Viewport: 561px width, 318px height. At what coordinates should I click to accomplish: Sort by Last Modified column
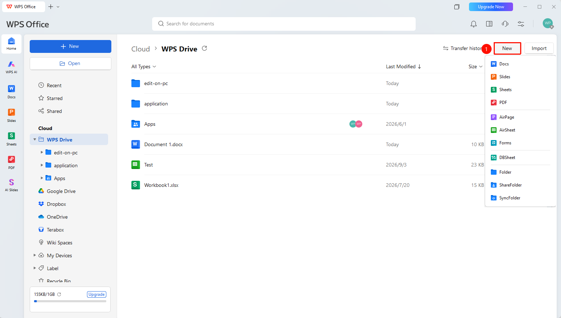[403, 66]
